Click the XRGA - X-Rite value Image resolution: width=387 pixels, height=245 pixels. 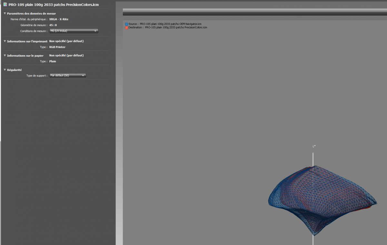(59, 19)
